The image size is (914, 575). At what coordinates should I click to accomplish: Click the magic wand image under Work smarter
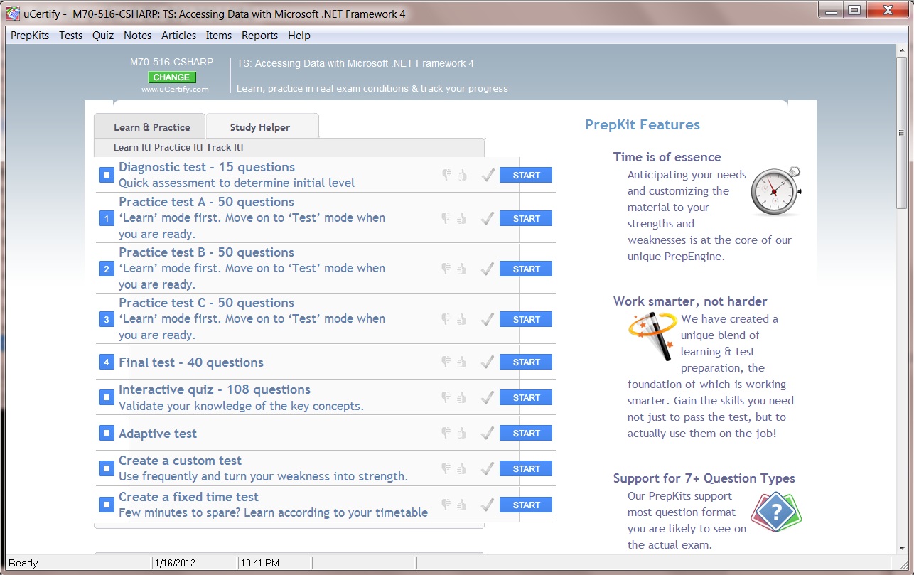652,335
